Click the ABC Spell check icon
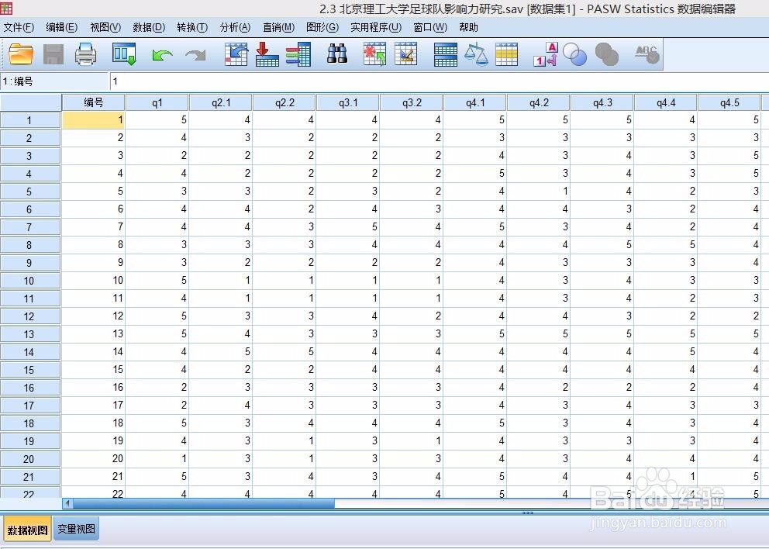This screenshot has height=549, width=769. pyautogui.click(x=647, y=54)
